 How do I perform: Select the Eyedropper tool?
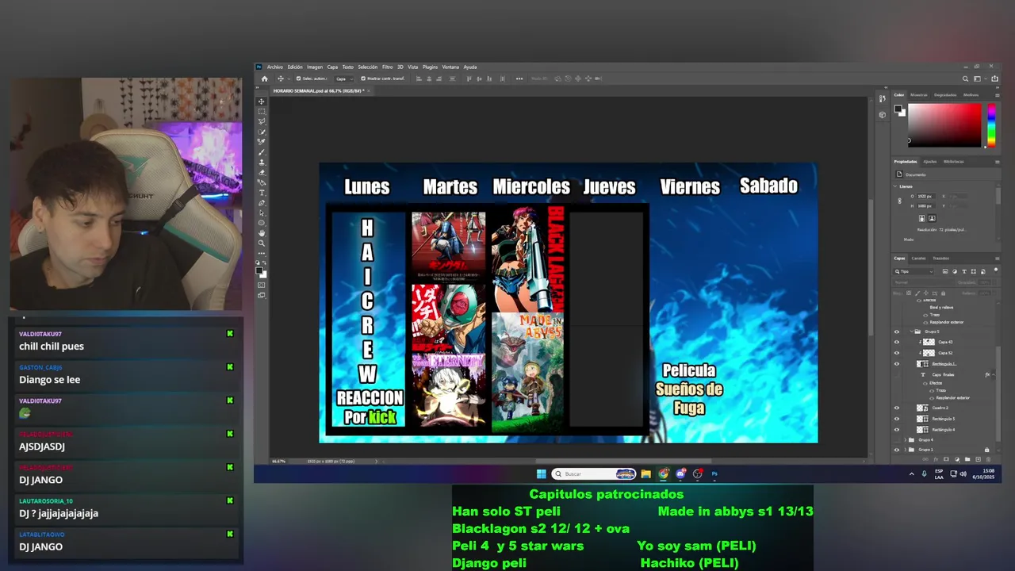[262, 142]
